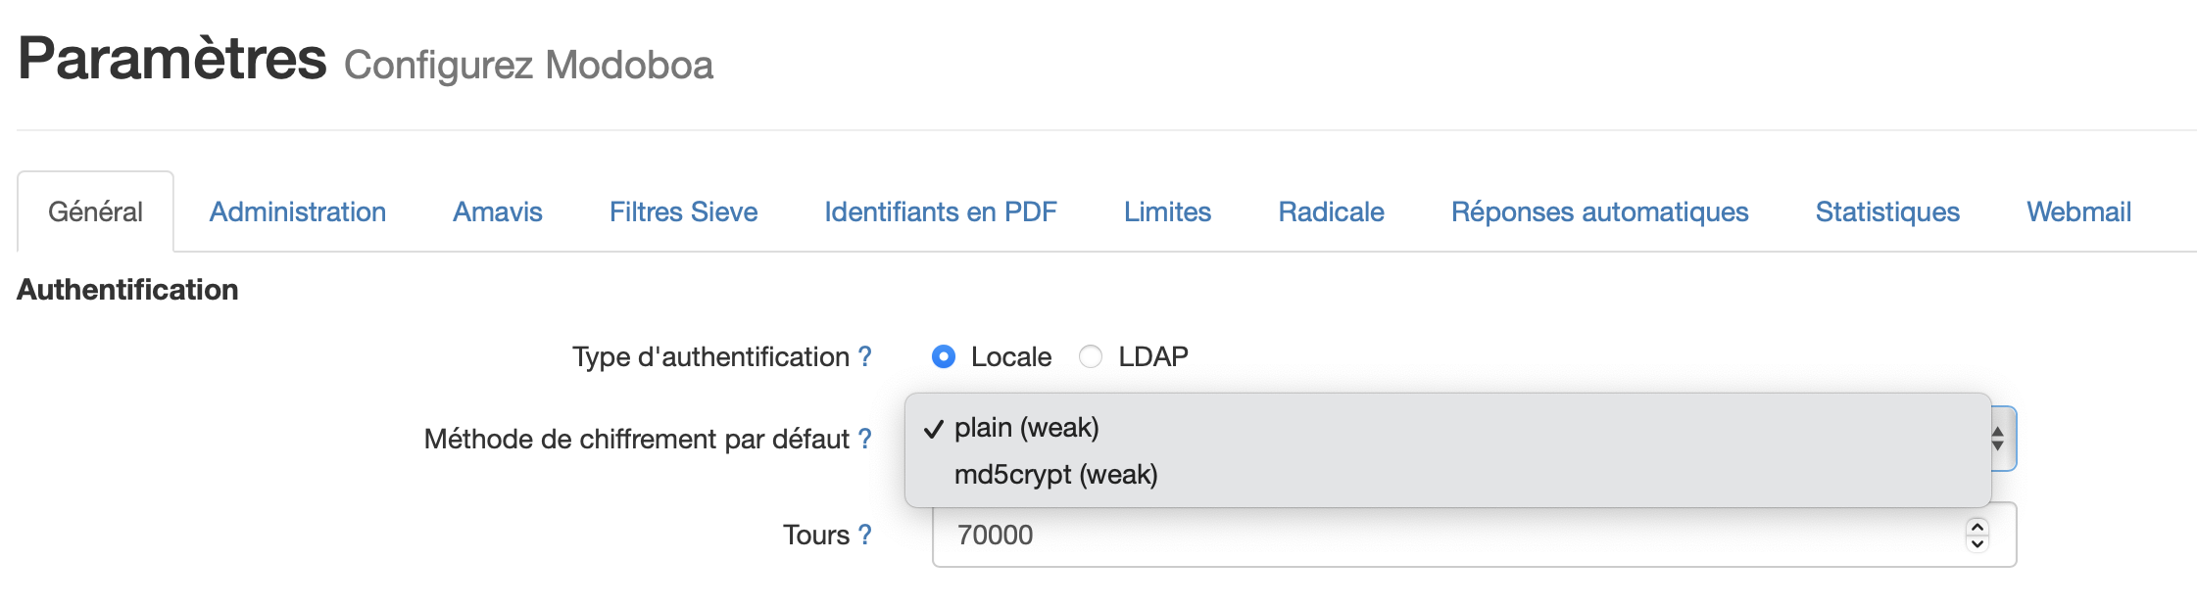Click the Tours label text
The image size is (2197, 607).
pyautogui.click(x=816, y=535)
